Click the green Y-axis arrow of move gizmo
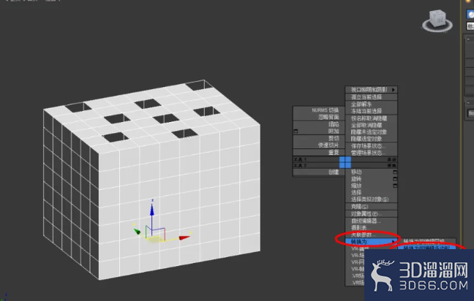The height and width of the screenshot is (301, 474). [137, 232]
